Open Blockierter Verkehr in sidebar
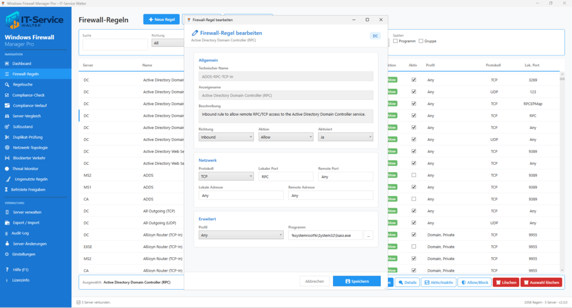This screenshot has width=572, height=308. [x=29, y=158]
